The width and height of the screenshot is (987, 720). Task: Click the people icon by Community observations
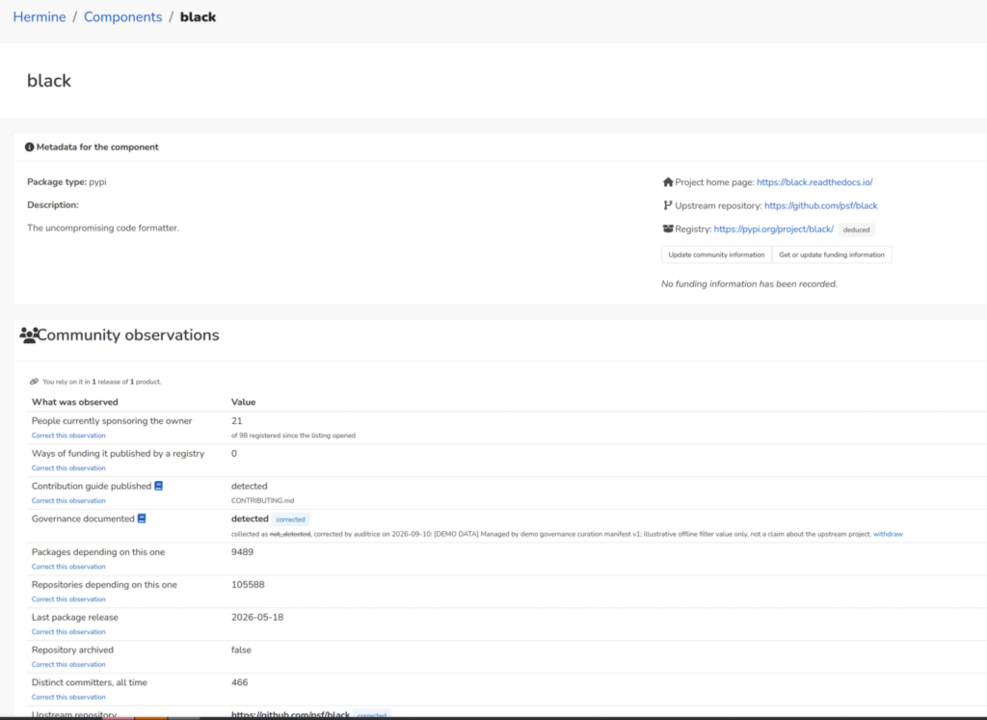[28, 334]
